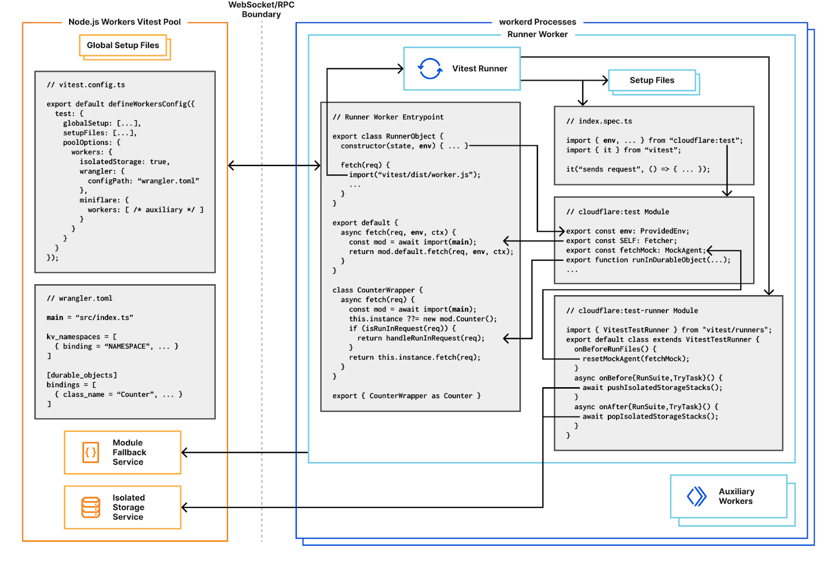Click the 'globalSetup: [...],' line
837x568 pixels.
[x=102, y=123]
